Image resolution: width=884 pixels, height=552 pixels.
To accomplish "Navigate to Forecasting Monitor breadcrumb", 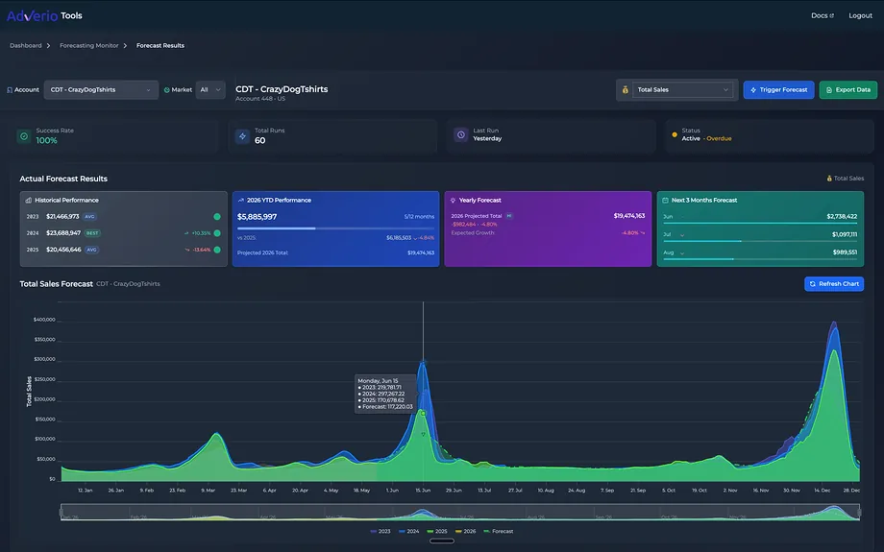I will tap(89, 46).
